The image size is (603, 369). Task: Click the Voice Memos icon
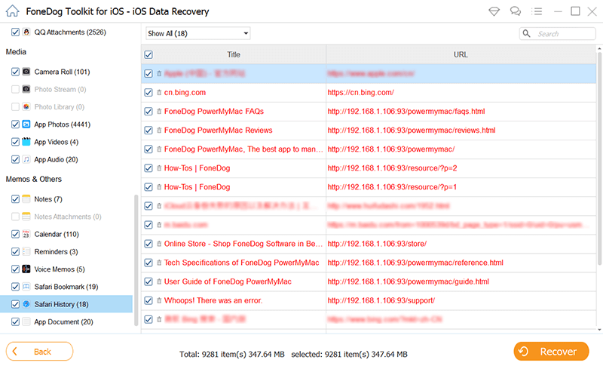pyautogui.click(x=26, y=269)
